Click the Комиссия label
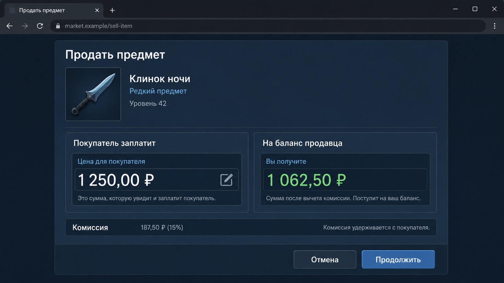Screen dimensions: 504x283 point(90,227)
